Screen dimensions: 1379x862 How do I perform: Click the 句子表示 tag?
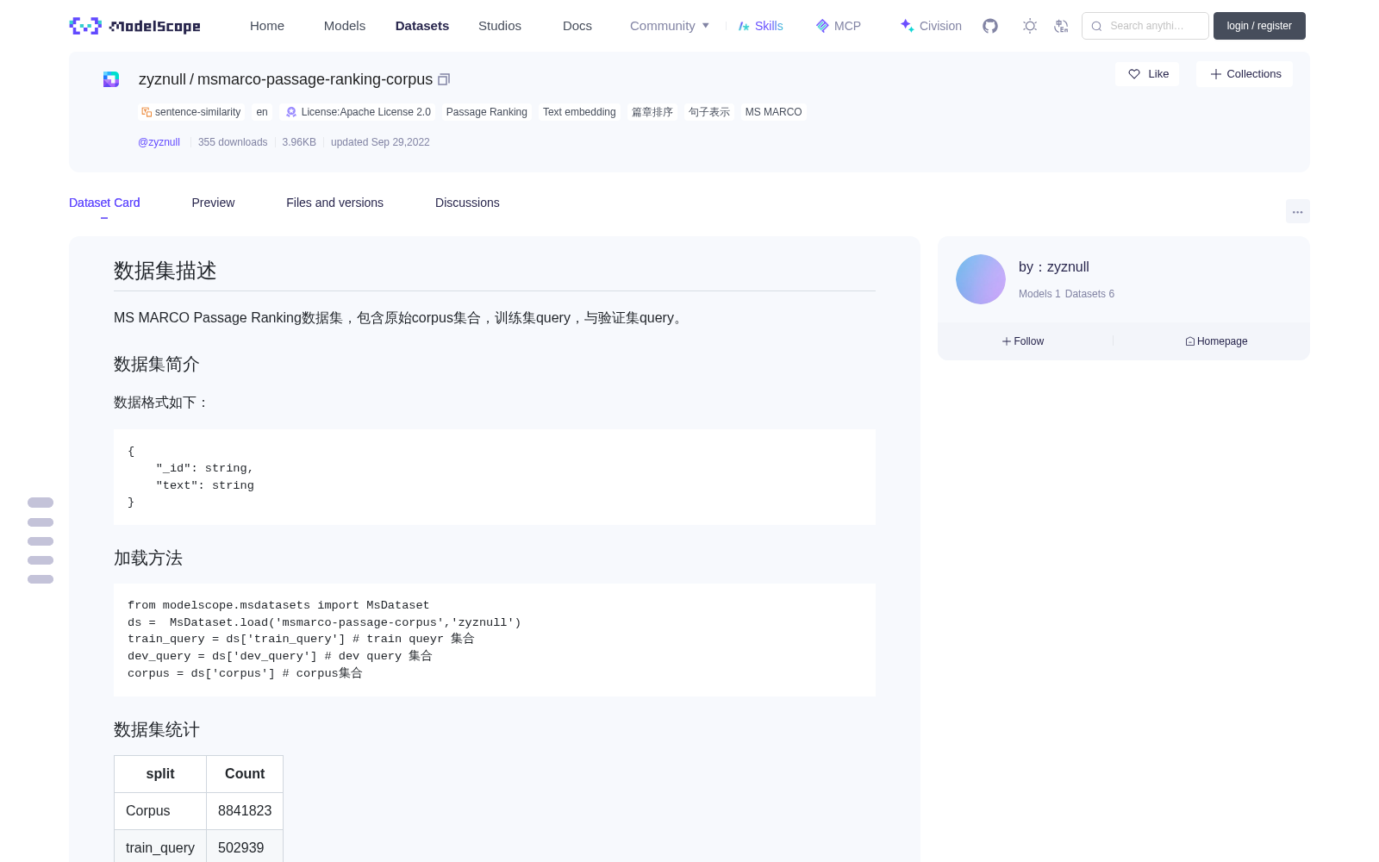tap(709, 112)
